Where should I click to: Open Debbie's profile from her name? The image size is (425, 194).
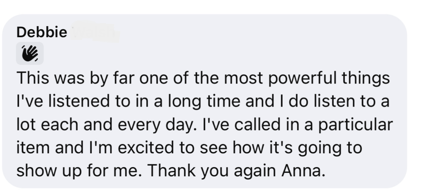coord(42,32)
